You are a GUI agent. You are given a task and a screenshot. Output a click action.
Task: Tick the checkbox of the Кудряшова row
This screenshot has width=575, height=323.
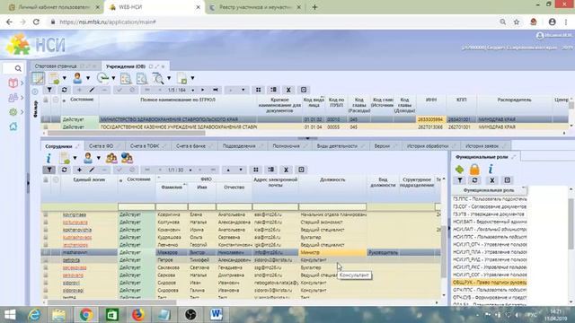(46, 237)
